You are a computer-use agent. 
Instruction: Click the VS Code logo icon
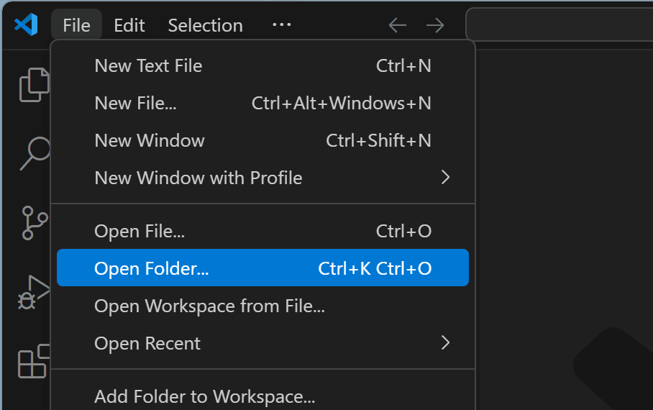point(26,24)
